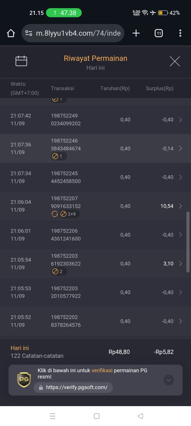Viewport: 191px width, 426px height.
Task: Click the history list scrollbar thumb
Action: (189, 242)
